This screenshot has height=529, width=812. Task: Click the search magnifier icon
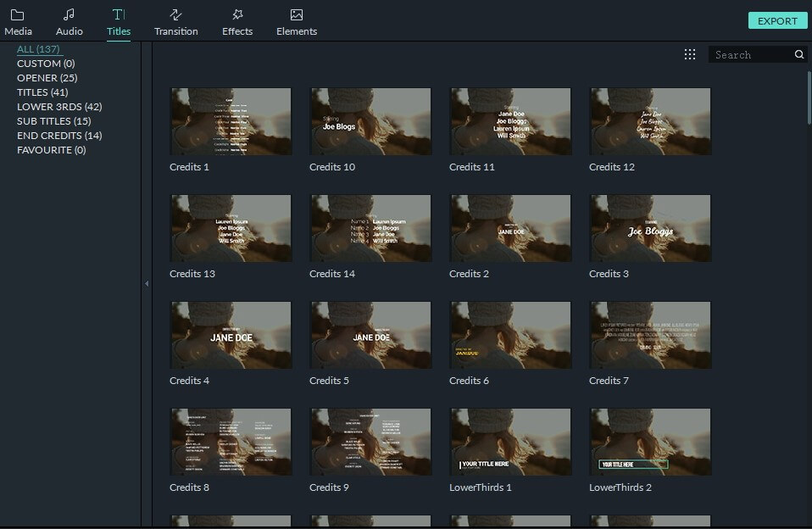click(799, 54)
